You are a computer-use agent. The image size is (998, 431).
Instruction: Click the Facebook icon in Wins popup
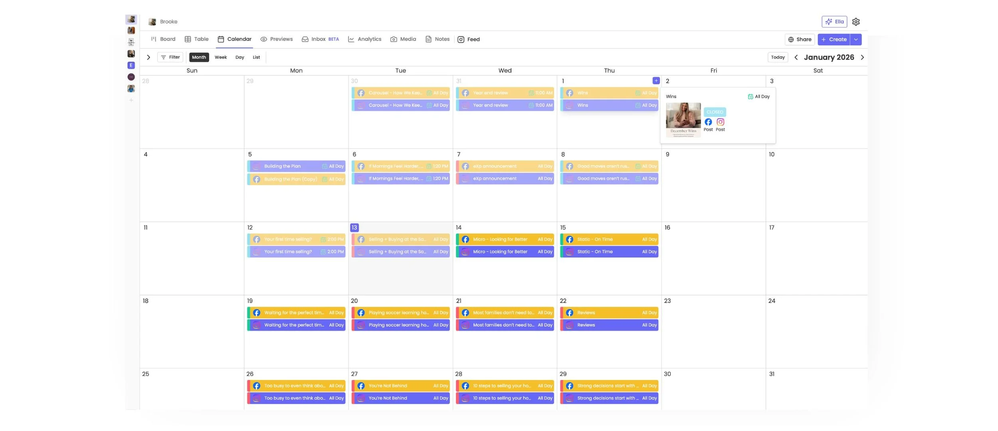pyautogui.click(x=708, y=122)
